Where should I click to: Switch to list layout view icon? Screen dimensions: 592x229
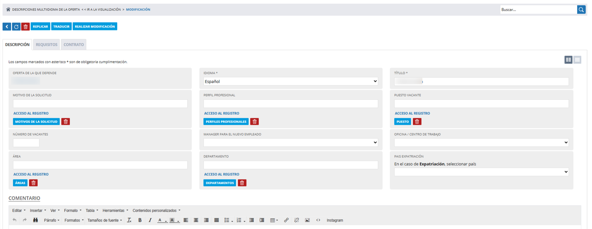[x=577, y=60]
